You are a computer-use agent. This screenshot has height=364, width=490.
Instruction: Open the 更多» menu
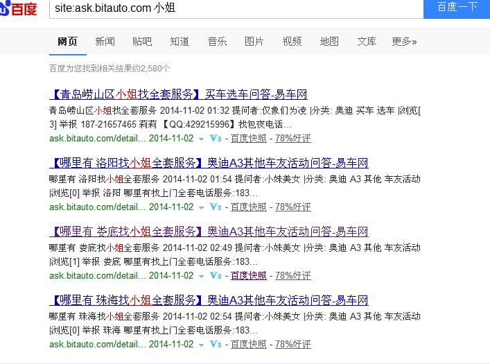(x=404, y=42)
